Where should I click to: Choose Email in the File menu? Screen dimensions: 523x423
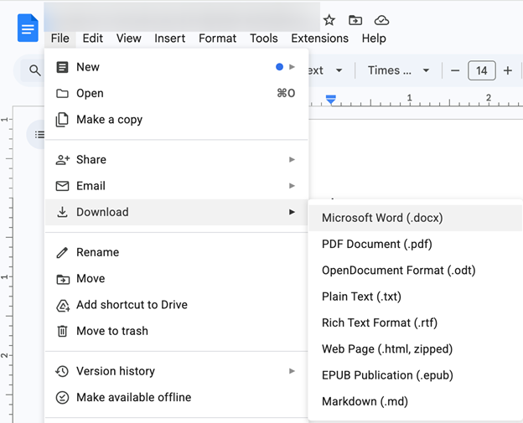pyautogui.click(x=177, y=186)
